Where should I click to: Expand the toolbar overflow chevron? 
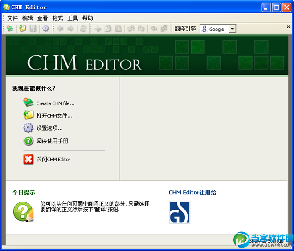tap(288, 27)
